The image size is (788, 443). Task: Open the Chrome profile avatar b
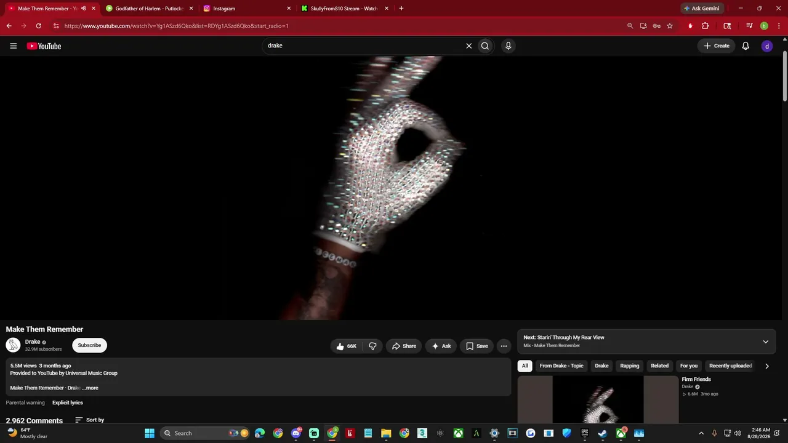764,26
